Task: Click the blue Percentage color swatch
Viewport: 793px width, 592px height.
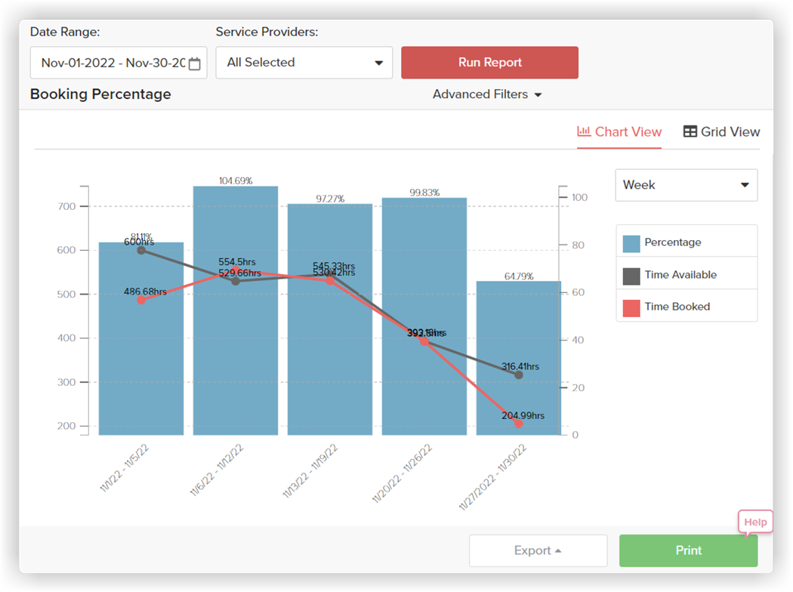Action: pyautogui.click(x=631, y=243)
